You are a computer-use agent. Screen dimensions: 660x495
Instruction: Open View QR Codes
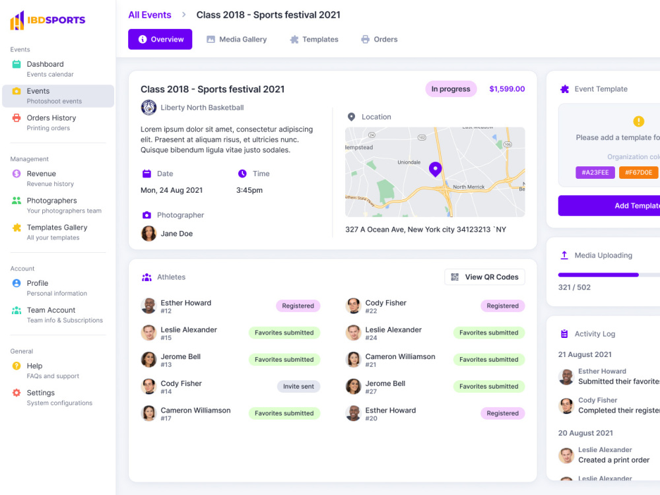click(484, 277)
